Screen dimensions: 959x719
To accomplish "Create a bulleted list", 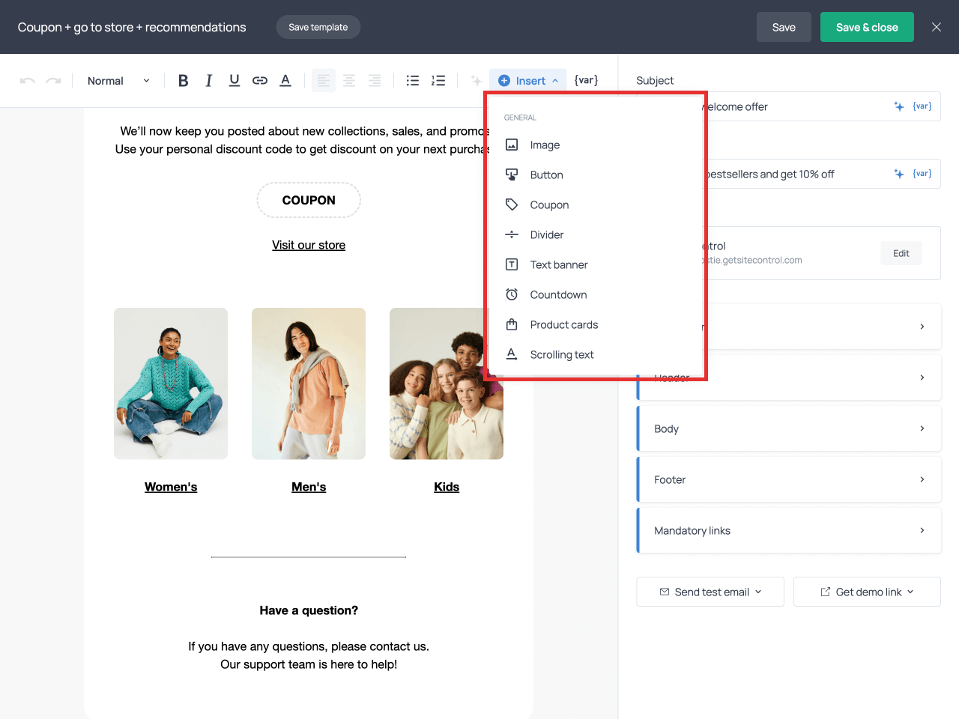I will click(412, 81).
